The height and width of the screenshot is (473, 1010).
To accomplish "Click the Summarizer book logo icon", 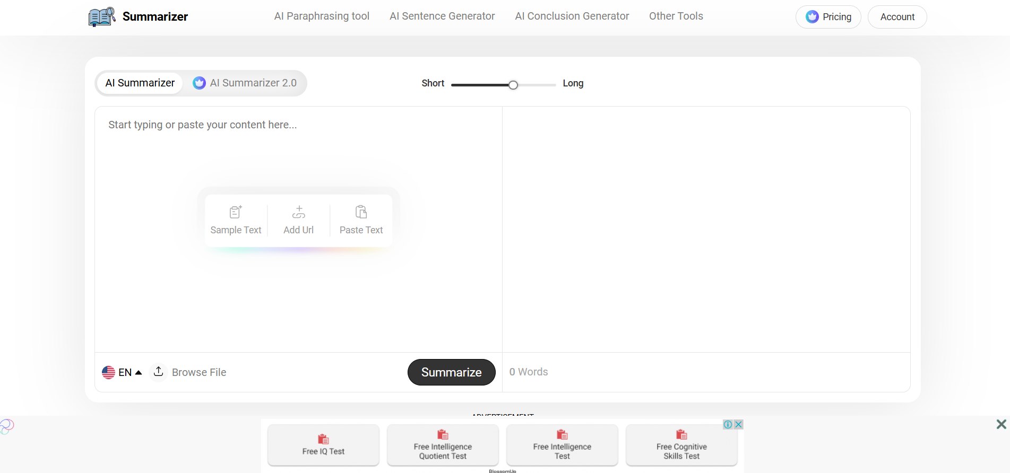I will tap(102, 16).
